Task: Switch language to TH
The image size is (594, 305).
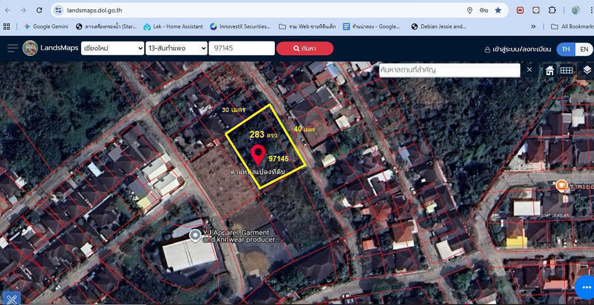Action: 566,49
